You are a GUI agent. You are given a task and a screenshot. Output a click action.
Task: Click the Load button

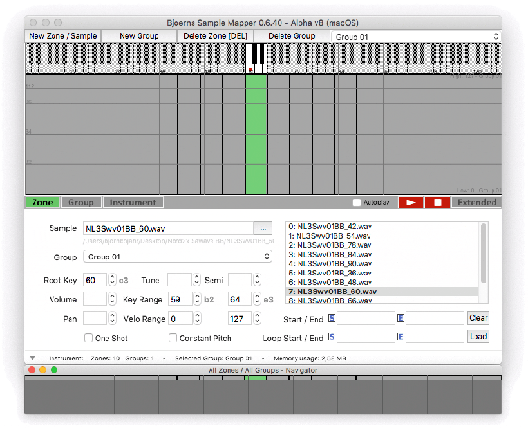478,337
